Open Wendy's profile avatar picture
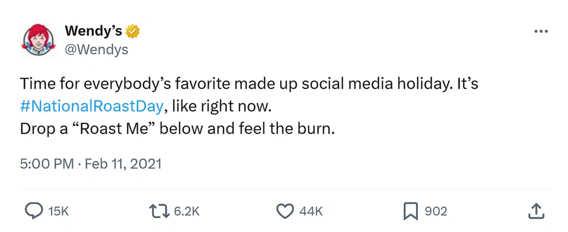 point(36,40)
